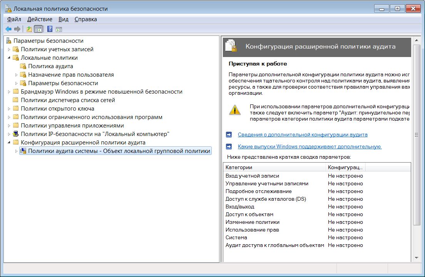Screen dimensions: 425x277
Task: Expand the Политики учетных записей branch
Action: (8, 49)
